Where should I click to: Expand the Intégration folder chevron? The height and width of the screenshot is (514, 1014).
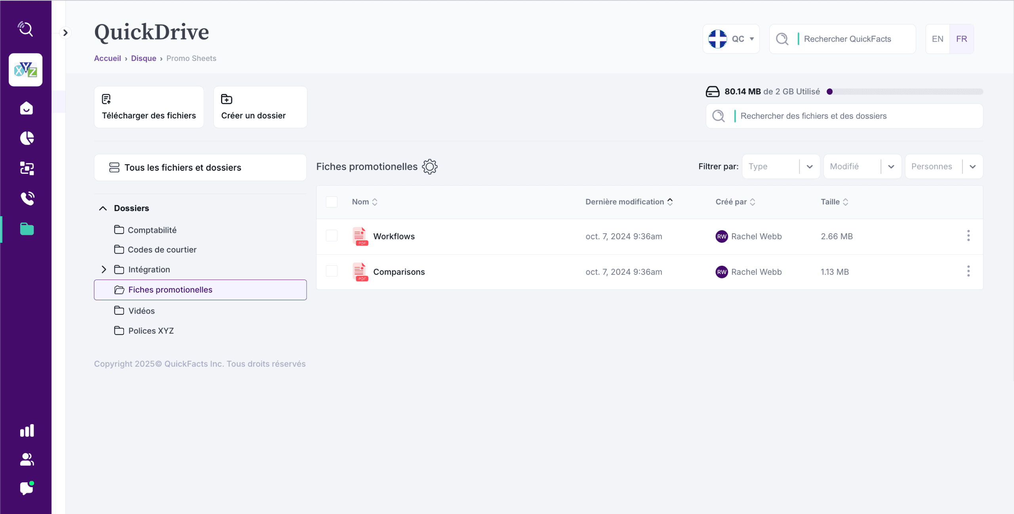pyautogui.click(x=104, y=269)
